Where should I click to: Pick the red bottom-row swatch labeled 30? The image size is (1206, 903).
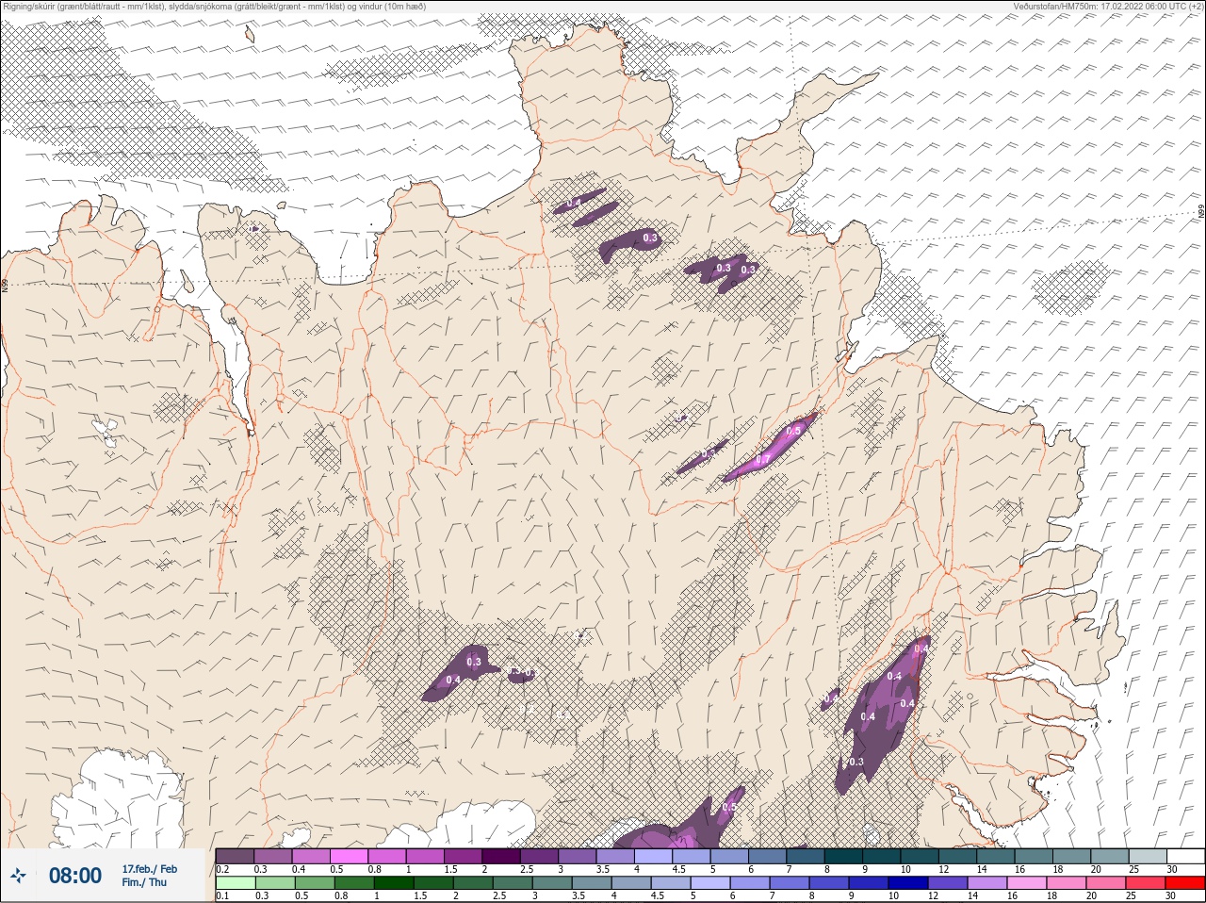1184,883
